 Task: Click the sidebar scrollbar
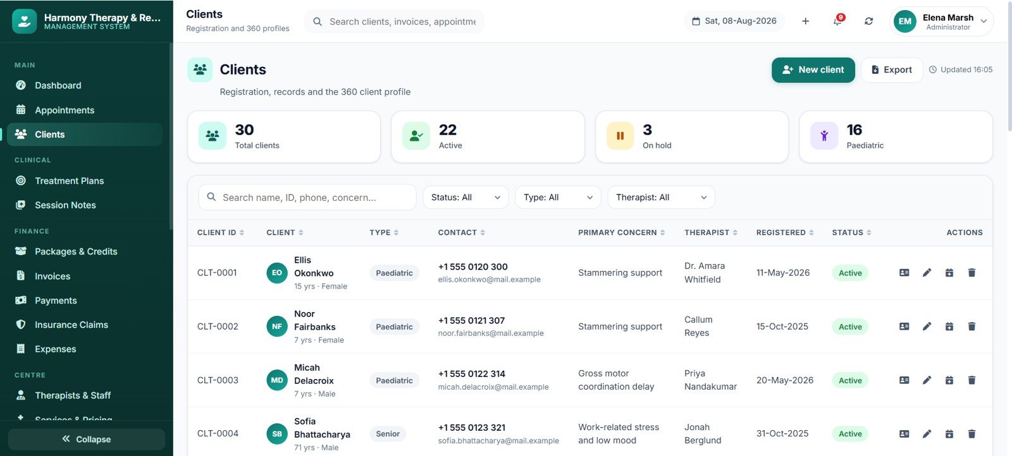[x=171, y=136]
